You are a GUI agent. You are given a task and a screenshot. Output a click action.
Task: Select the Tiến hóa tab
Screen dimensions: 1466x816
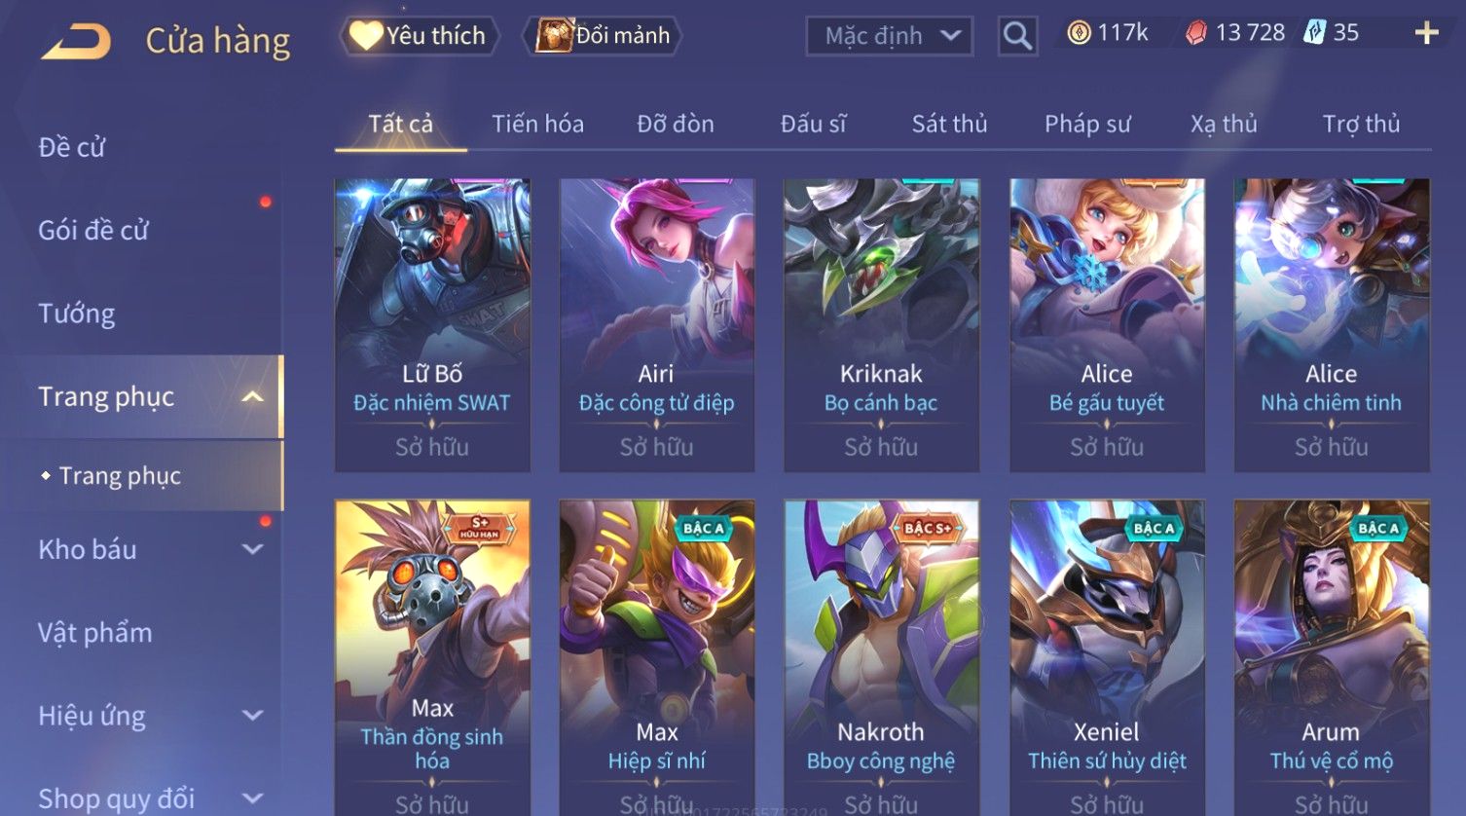[x=537, y=124]
